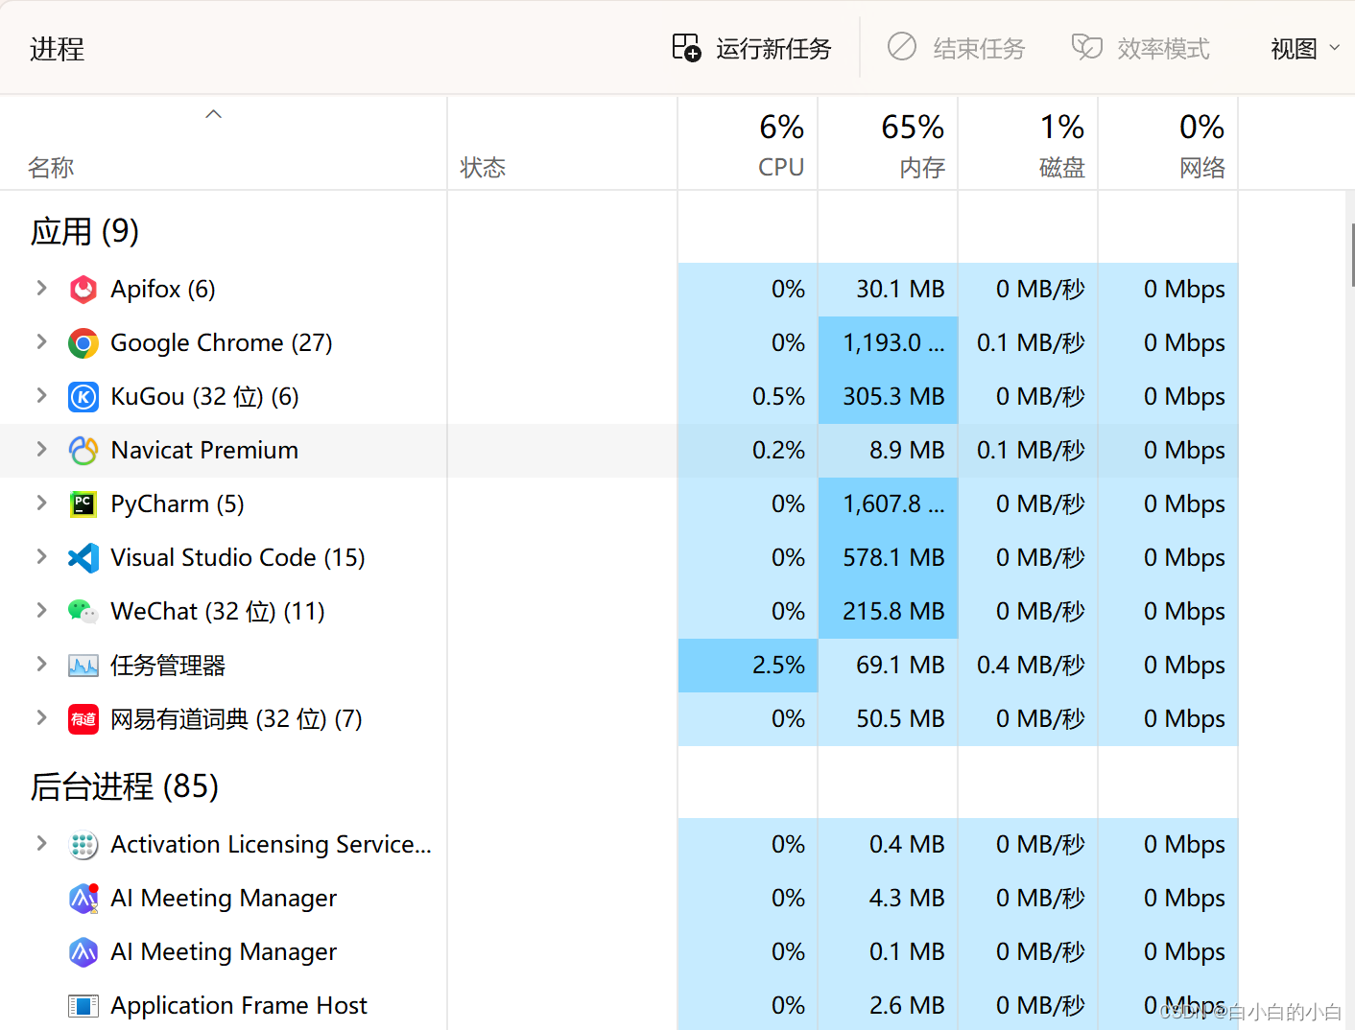Screen dimensions: 1355x1030
Task: Click the Activation Licensing Service icon
Action: [83, 845]
